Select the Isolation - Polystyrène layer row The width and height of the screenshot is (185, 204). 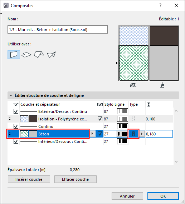point(90,119)
